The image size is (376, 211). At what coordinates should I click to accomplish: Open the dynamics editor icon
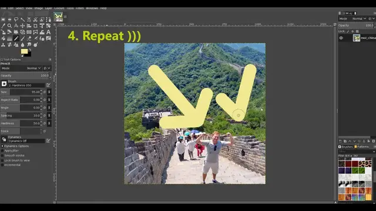click(48, 141)
